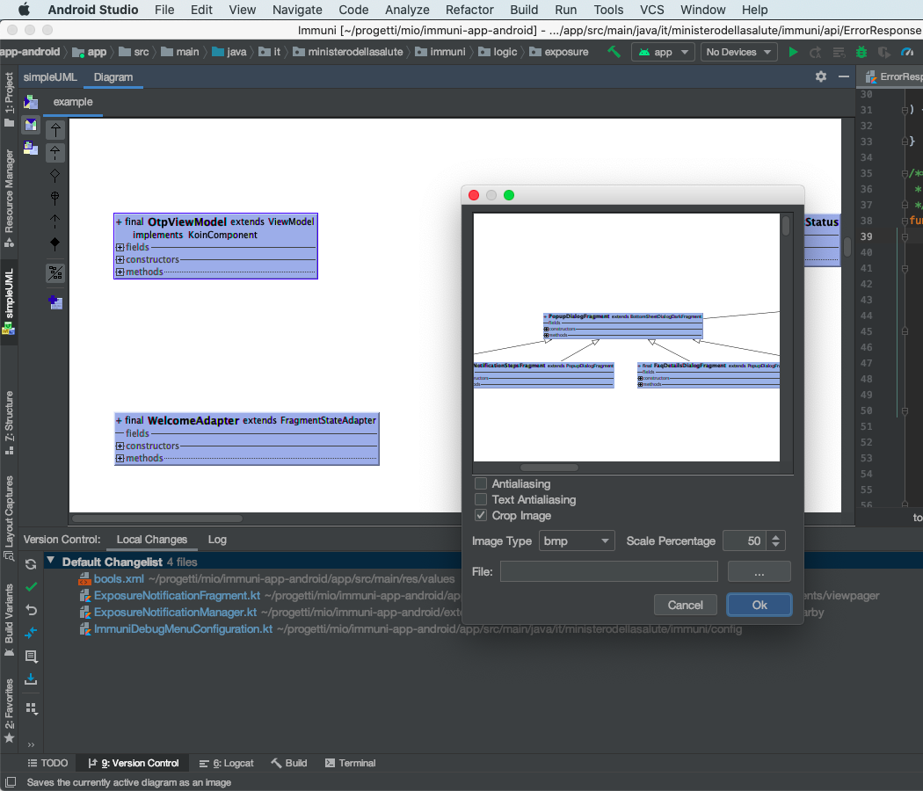Refresh the version control changes
This screenshot has width=923, height=791.
(x=31, y=564)
